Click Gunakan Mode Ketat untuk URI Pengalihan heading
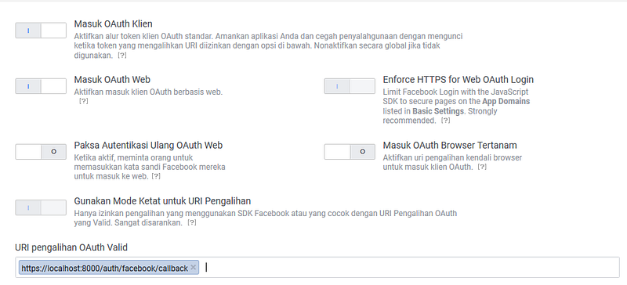 [x=162, y=200]
